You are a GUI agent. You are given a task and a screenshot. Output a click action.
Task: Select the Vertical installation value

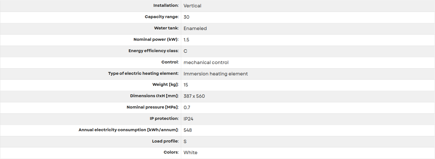pos(192,6)
